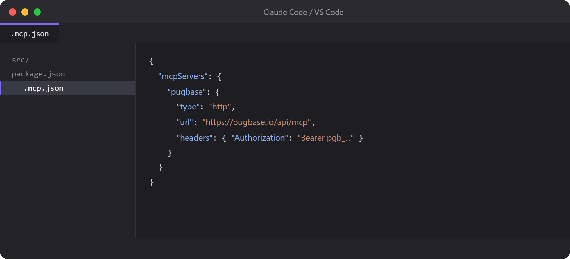
Task: Click the Claude Code / VS Code window title
Action: click(x=303, y=12)
